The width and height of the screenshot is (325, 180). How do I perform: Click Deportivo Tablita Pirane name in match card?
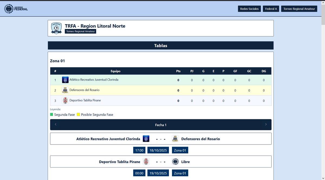pos(120,162)
